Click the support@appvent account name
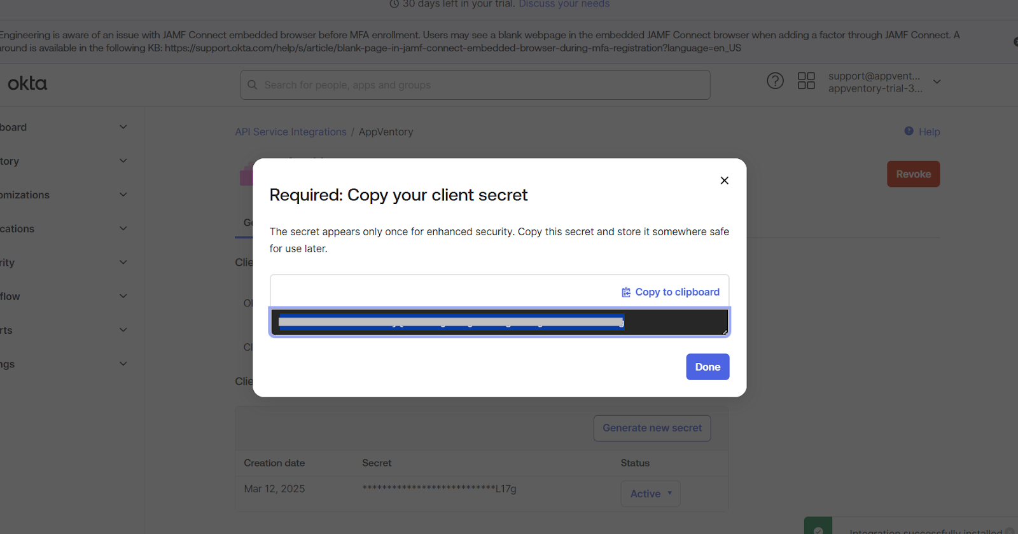The height and width of the screenshot is (534, 1018). (874, 76)
